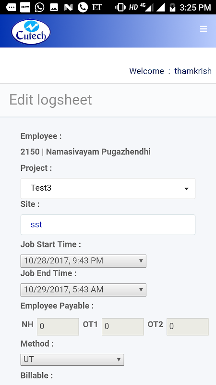This screenshot has height=385, width=216.
Task: Click the Site field containing sst
Action: 108,225
